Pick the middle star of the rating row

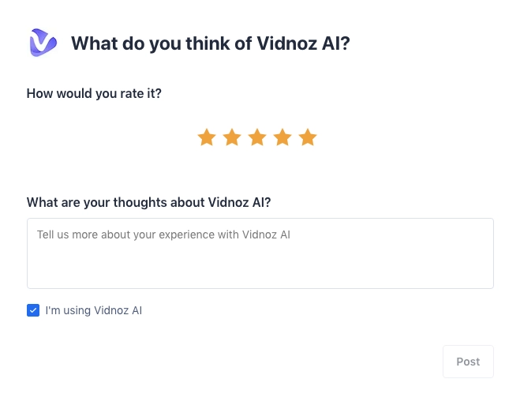coord(257,138)
